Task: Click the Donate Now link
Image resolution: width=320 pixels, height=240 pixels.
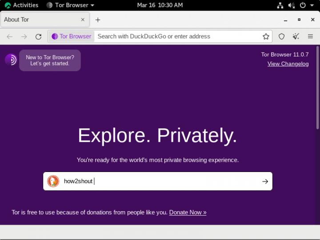Action: click(x=188, y=212)
